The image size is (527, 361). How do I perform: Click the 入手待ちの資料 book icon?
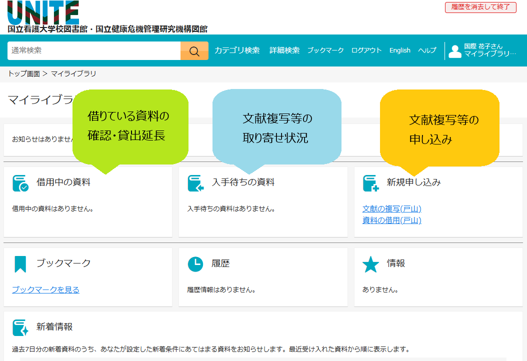click(195, 183)
